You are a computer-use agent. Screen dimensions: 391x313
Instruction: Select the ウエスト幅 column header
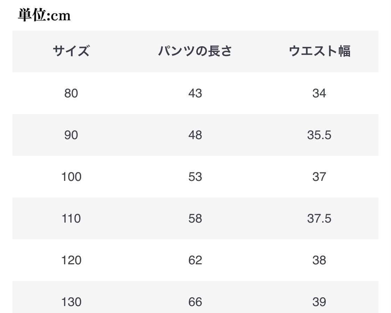tap(319, 51)
